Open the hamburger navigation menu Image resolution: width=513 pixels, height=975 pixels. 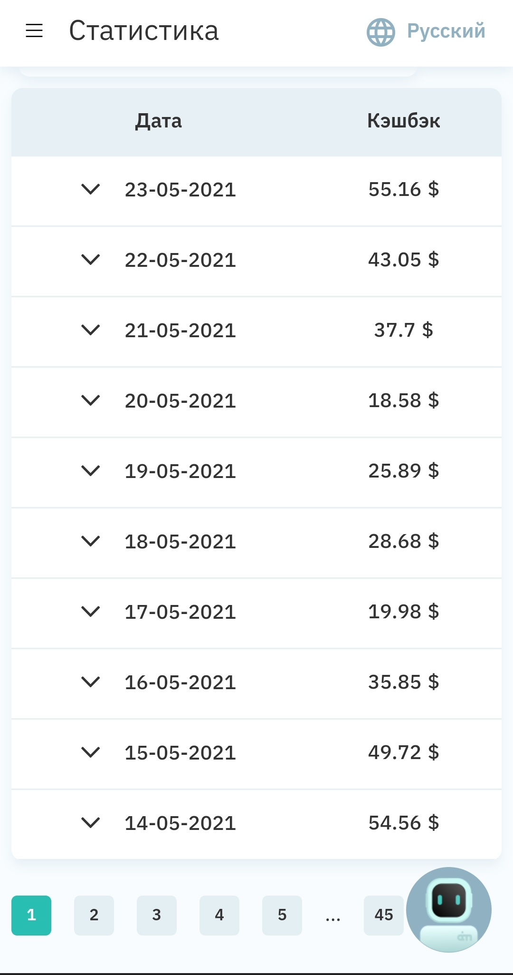pyautogui.click(x=34, y=31)
